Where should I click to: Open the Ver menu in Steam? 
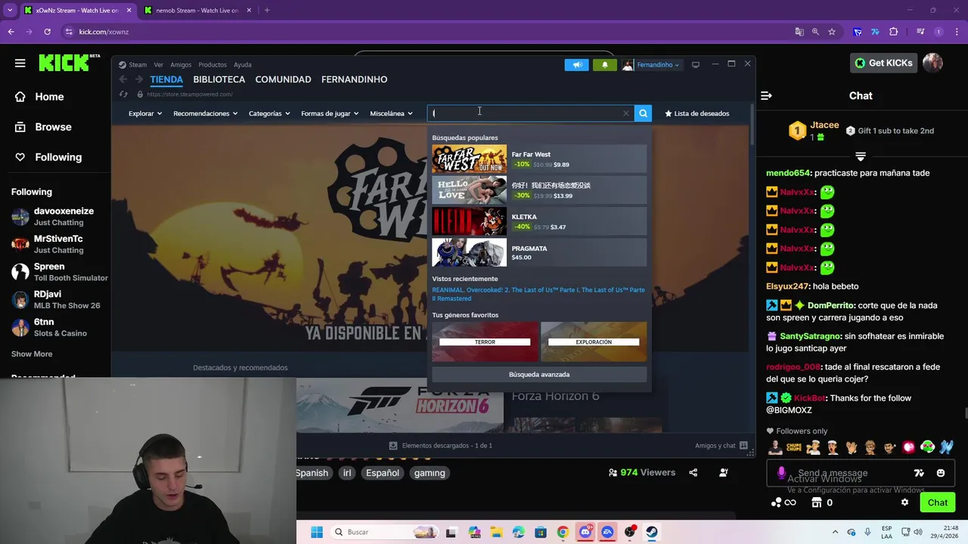point(158,65)
